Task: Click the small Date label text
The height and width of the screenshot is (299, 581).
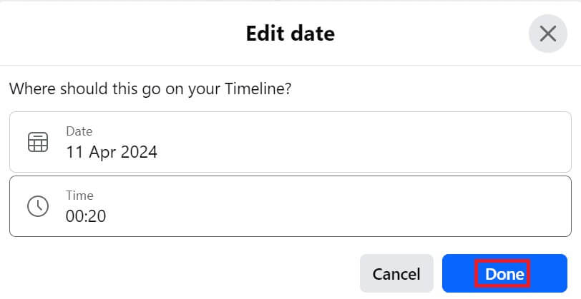Action: tap(79, 131)
